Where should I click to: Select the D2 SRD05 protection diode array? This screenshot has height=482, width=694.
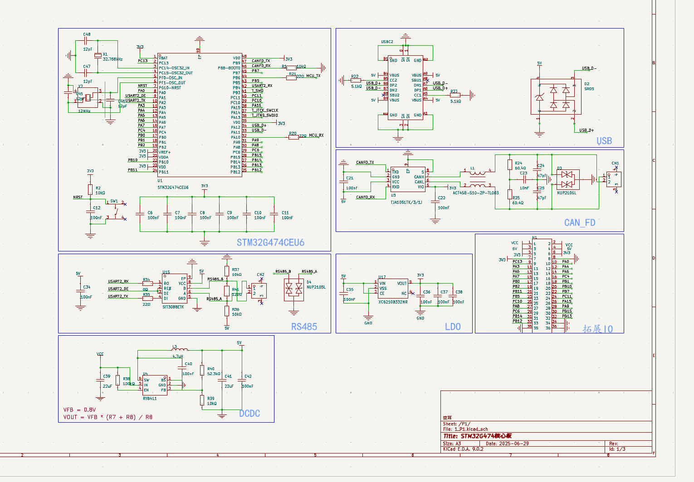coord(556,97)
